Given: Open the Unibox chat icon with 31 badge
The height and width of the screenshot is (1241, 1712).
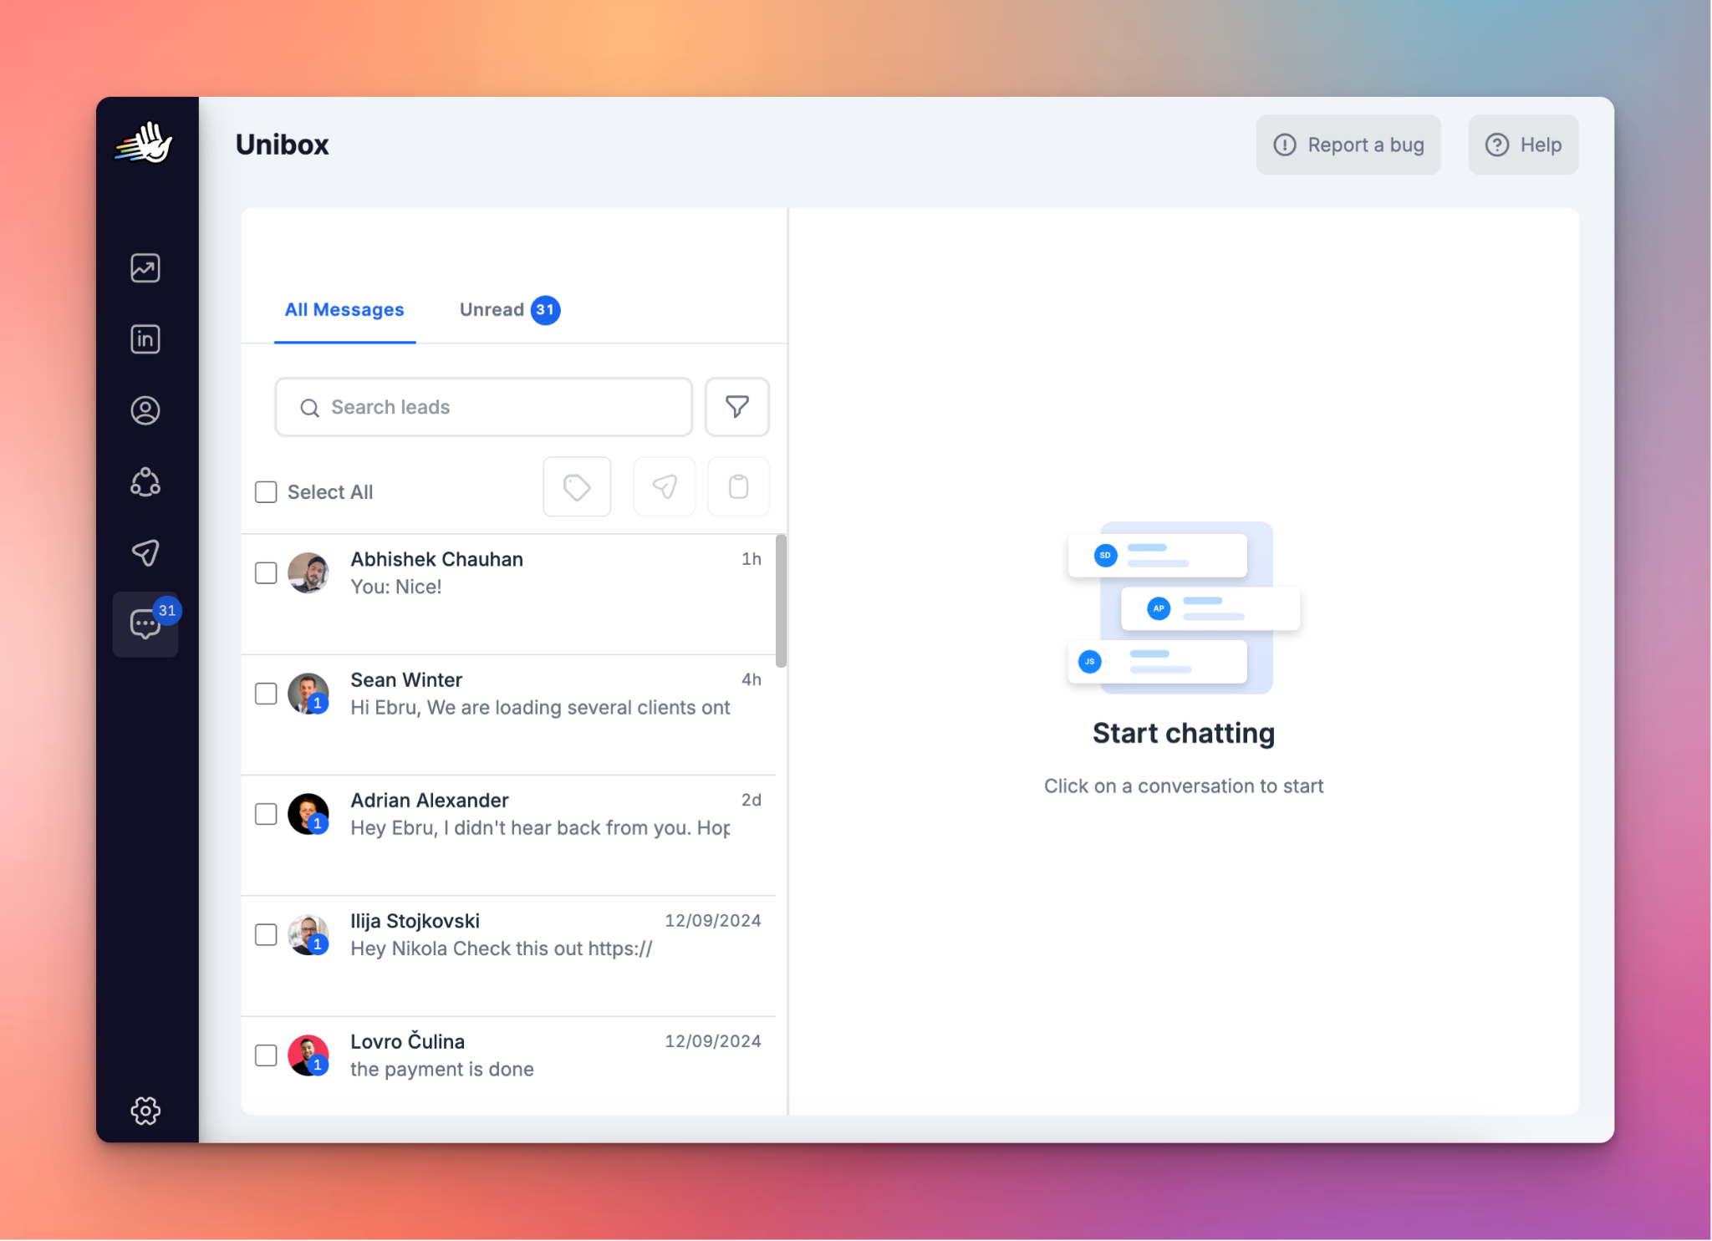Looking at the screenshot, I should pos(145,623).
